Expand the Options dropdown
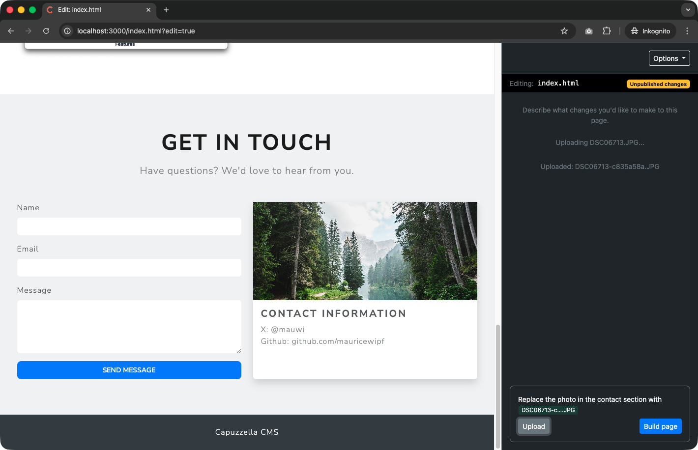The height and width of the screenshot is (450, 698). [669, 58]
